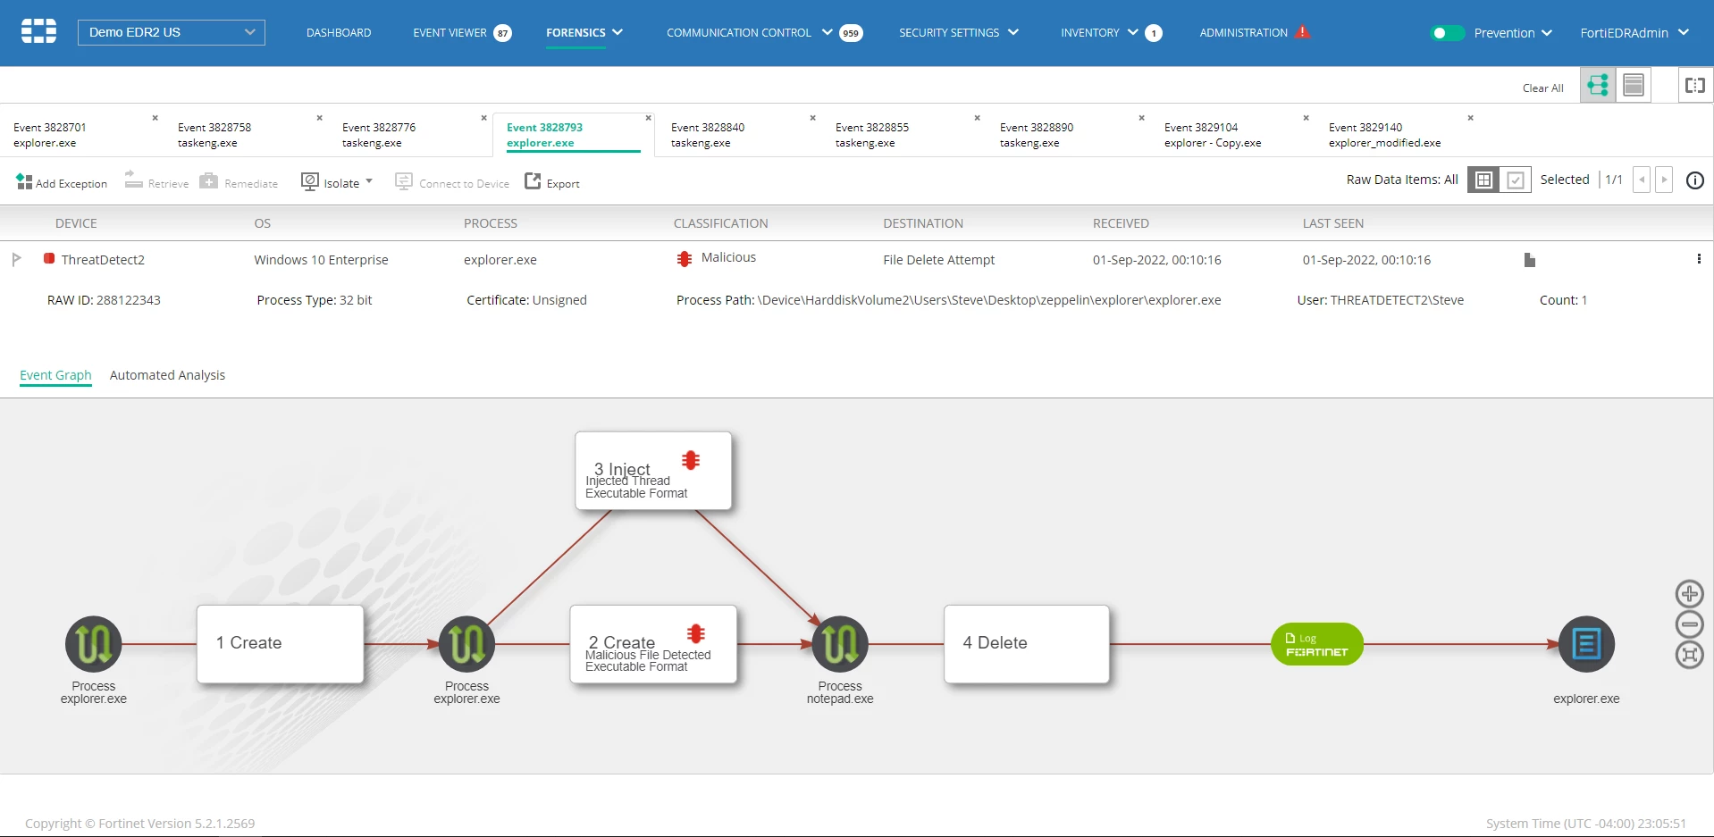Click the notepad.exe process icon

pyautogui.click(x=840, y=644)
